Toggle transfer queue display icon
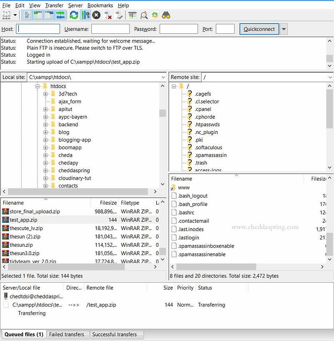The height and width of the screenshot is (341, 334). (x=61, y=15)
